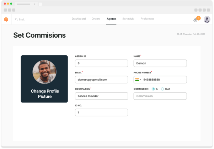Switch to the Dashboard tab

point(79,19)
